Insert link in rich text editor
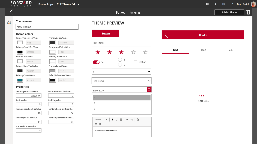Viewport: 257px width, 144px height. pos(127,120)
